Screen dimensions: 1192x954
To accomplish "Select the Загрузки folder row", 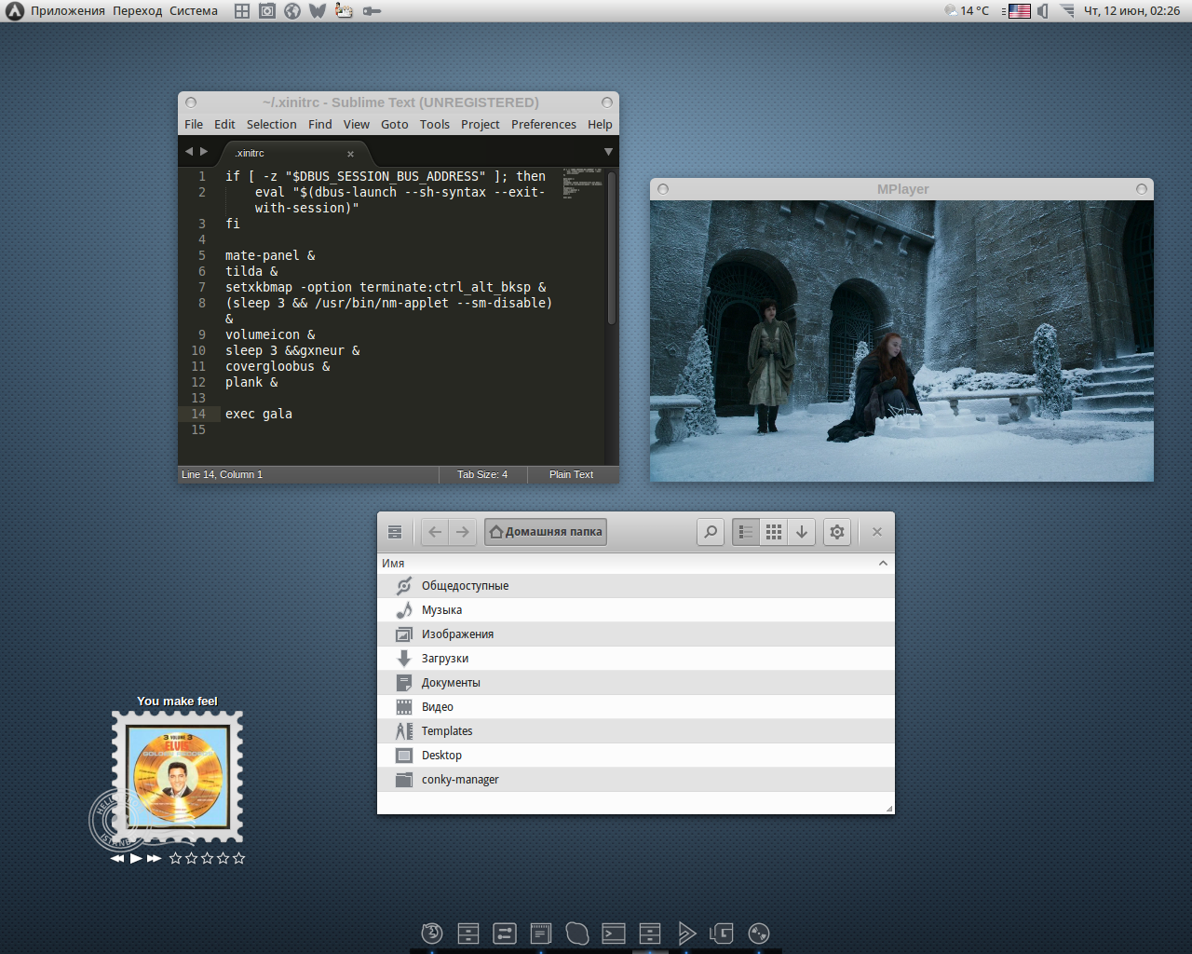I will click(635, 659).
